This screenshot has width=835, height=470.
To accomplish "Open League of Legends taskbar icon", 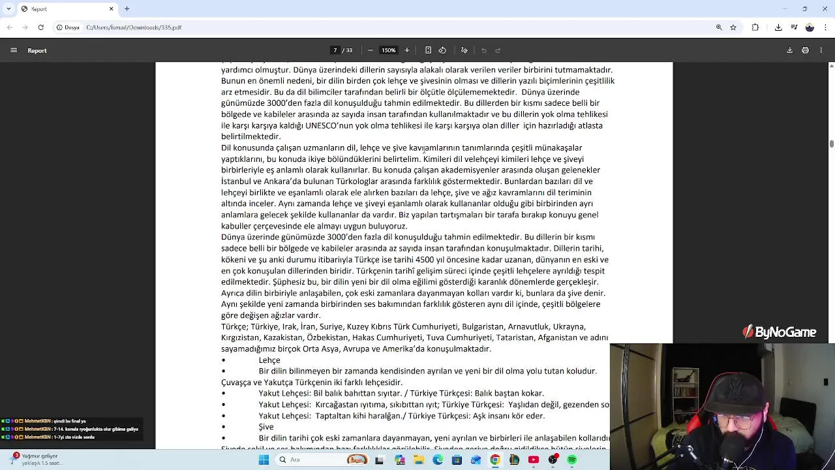I will pyautogui.click(x=514, y=460).
